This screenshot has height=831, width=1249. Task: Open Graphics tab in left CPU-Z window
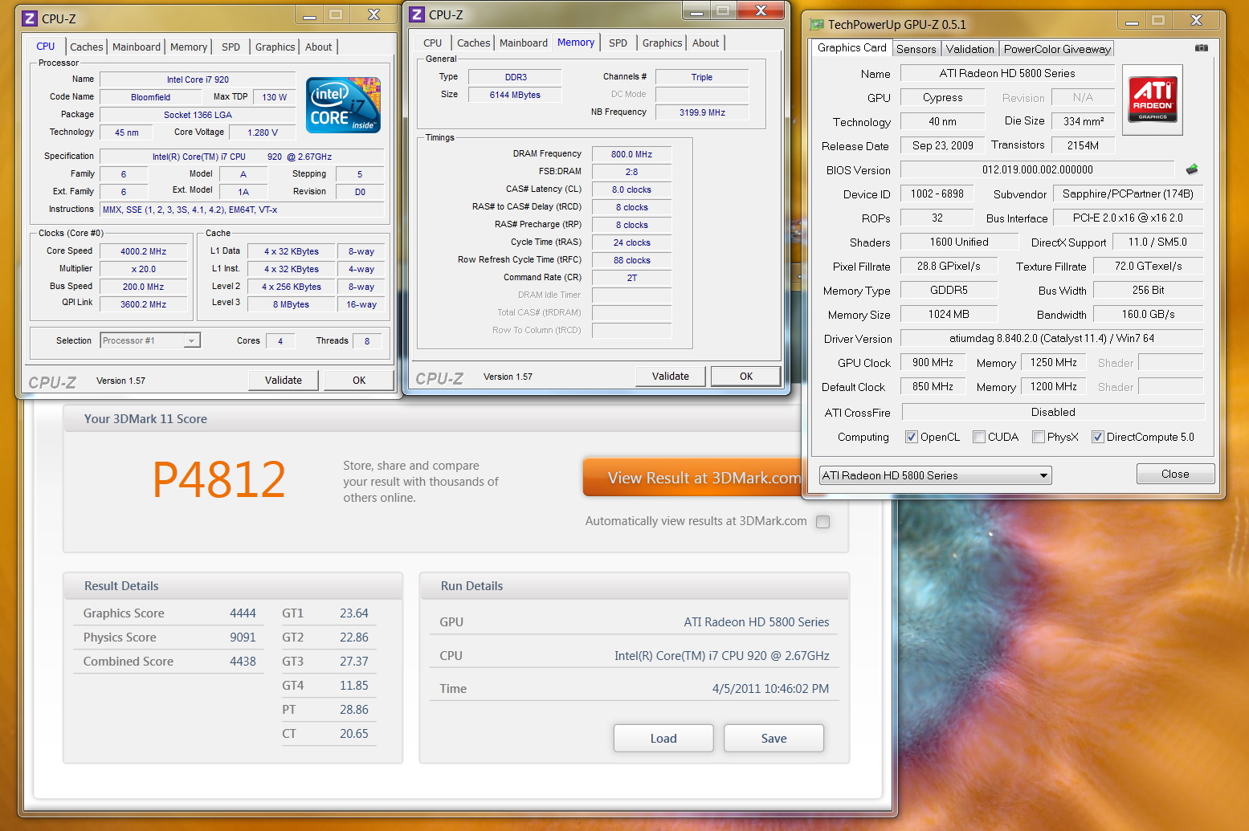coord(275,47)
